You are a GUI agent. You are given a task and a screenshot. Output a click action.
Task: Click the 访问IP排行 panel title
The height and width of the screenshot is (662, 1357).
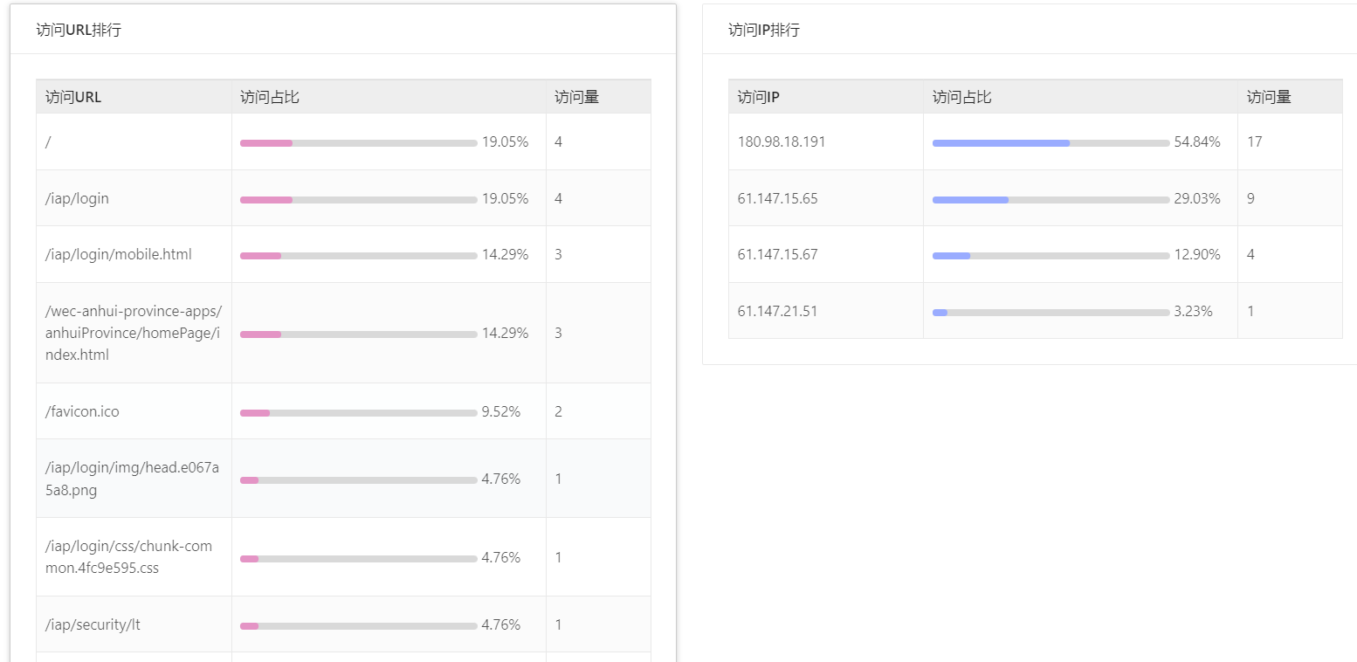coord(763,30)
